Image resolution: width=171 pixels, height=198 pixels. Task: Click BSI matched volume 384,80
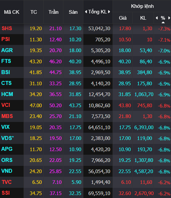pyautogui.click(x=145, y=72)
